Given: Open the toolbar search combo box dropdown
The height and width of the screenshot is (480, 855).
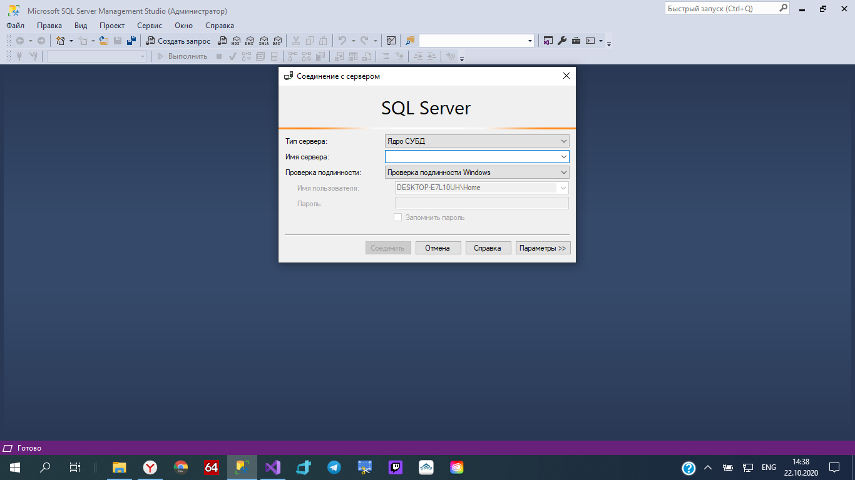Looking at the screenshot, I should [x=530, y=41].
